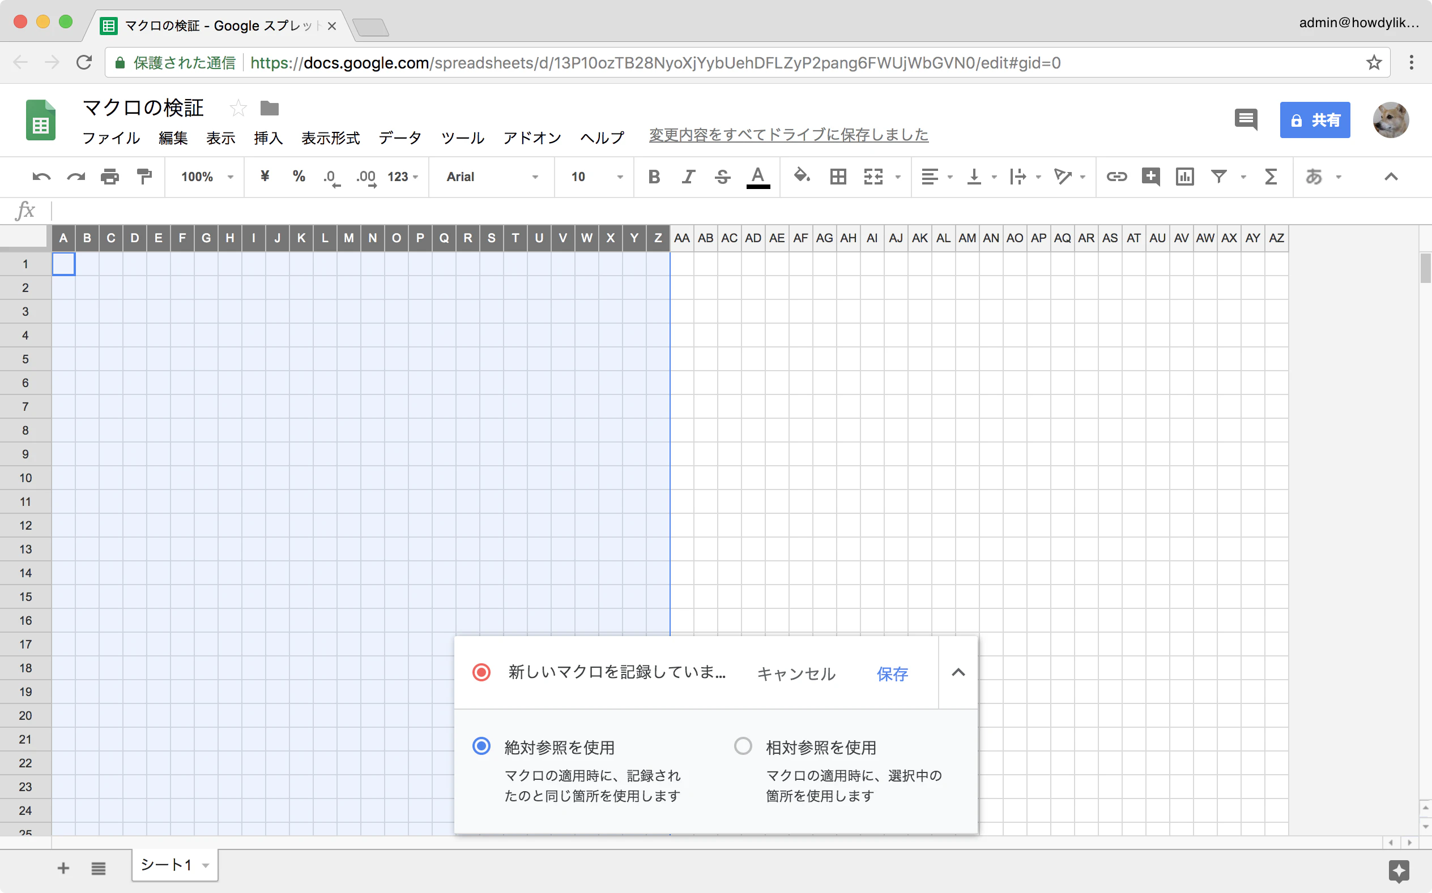1432x893 pixels.
Task: Select the absolute reference radio button
Action: pyautogui.click(x=481, y=746)
